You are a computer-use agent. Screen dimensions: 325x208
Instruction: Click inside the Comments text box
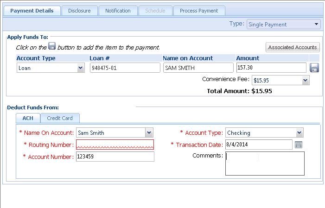[x=264, y=164]
